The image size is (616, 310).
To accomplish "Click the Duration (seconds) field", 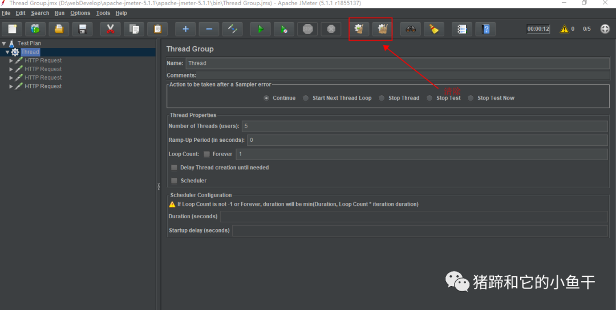I will point(414,217).
